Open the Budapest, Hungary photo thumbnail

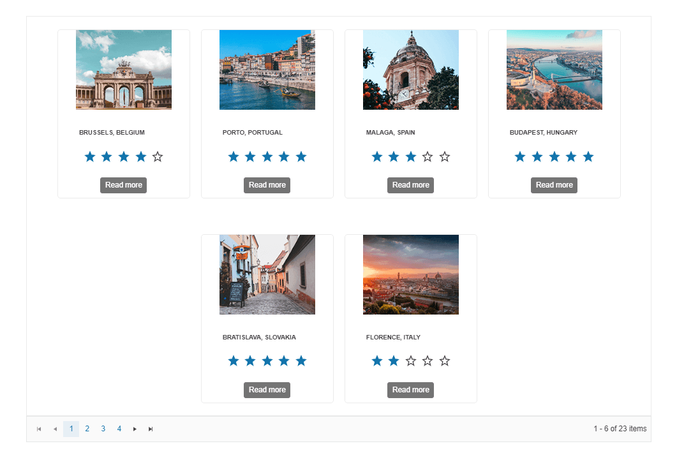click(554, 70)
